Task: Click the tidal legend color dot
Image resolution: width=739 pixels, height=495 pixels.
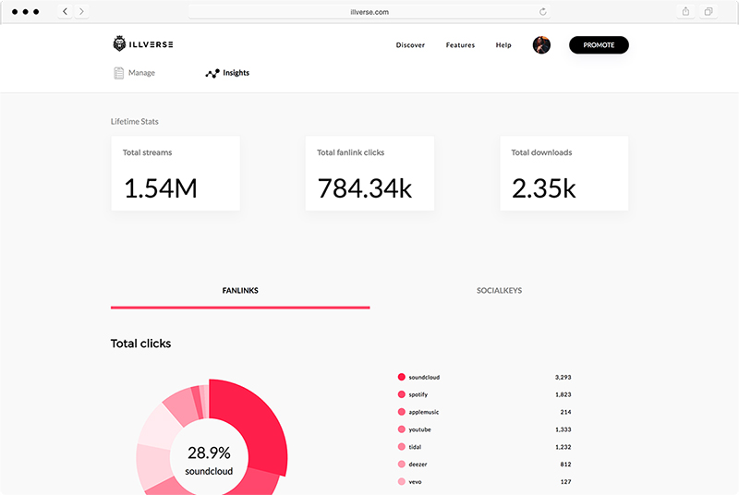Action: 402,446
